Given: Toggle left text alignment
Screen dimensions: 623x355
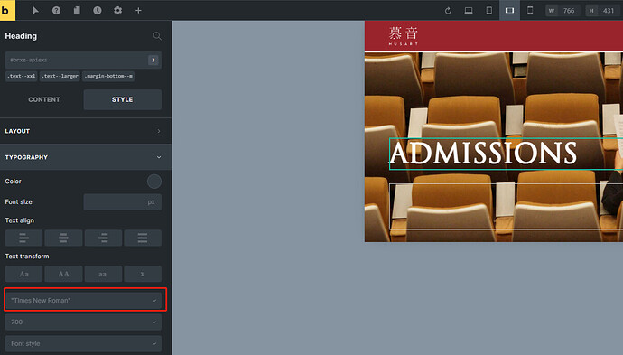Looking at the screenshot, I should (23, 238).
